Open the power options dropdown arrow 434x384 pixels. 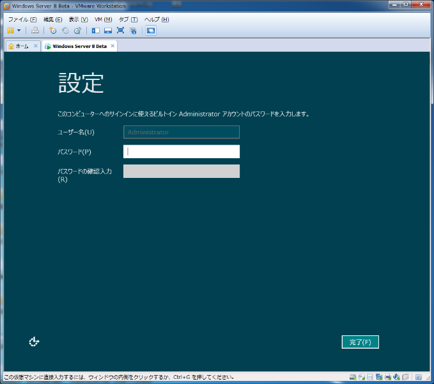[x=19, y=30]
